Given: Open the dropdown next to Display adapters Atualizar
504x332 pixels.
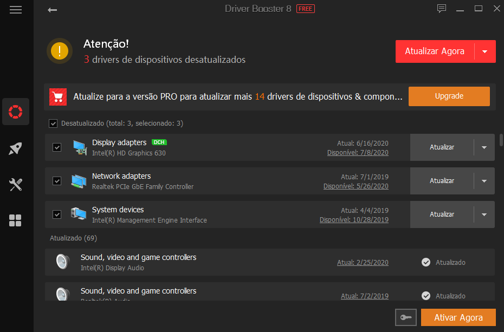Looking at the screenshot, I should point(484,147).
